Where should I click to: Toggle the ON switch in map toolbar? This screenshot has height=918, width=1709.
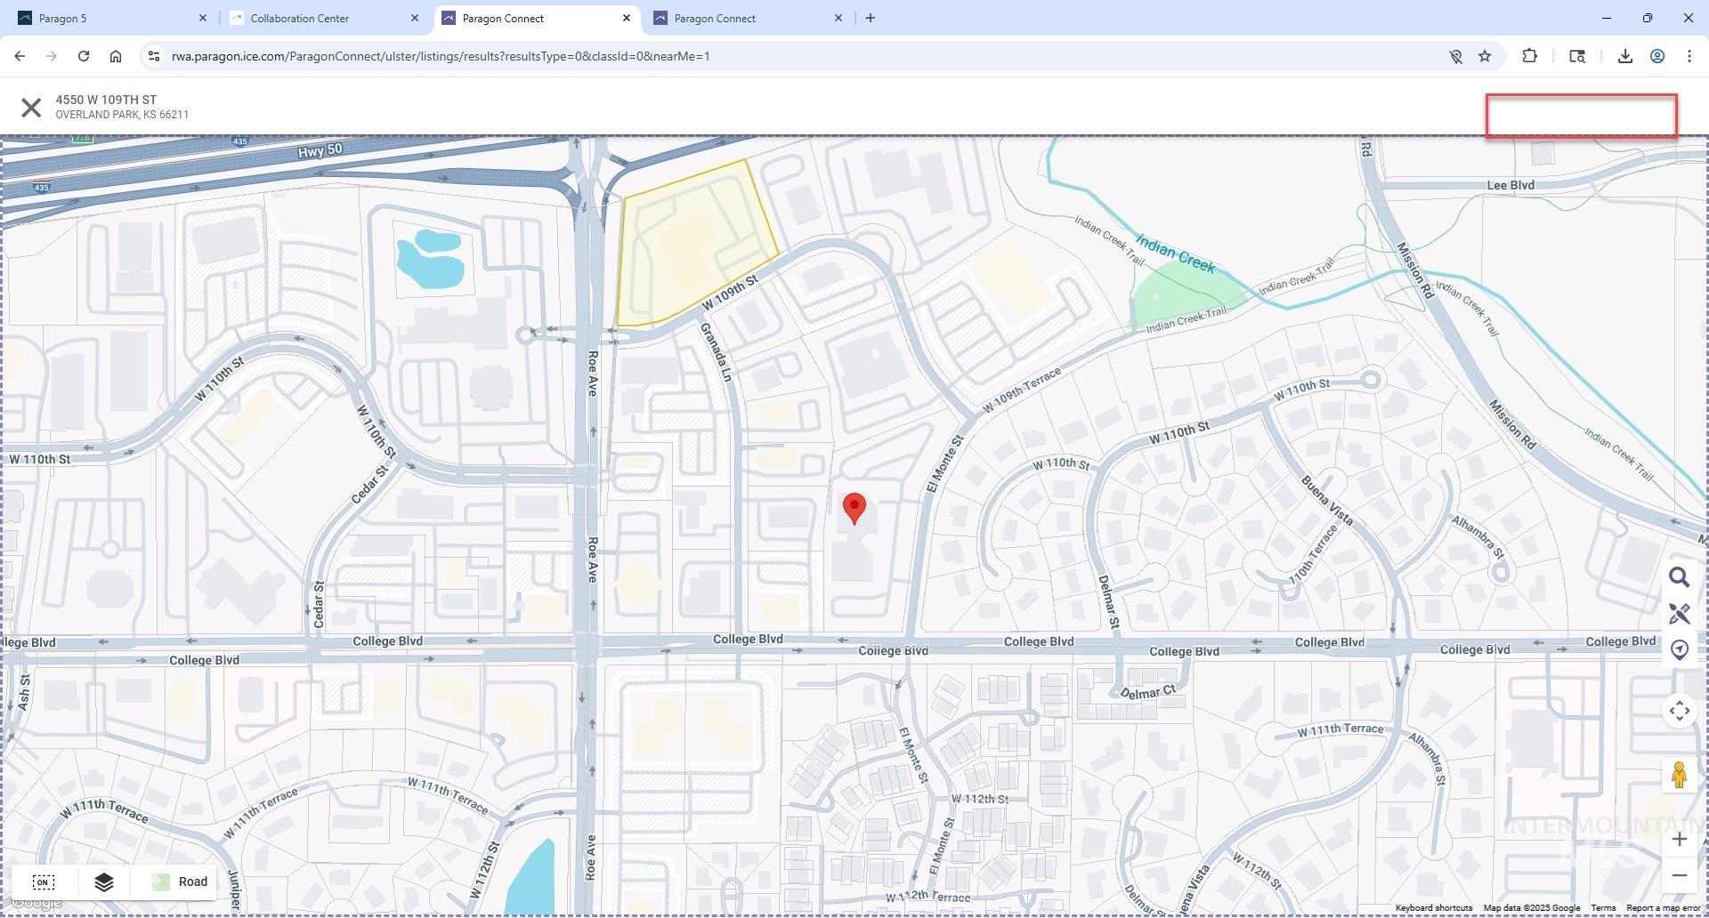[x=43, y=882]
